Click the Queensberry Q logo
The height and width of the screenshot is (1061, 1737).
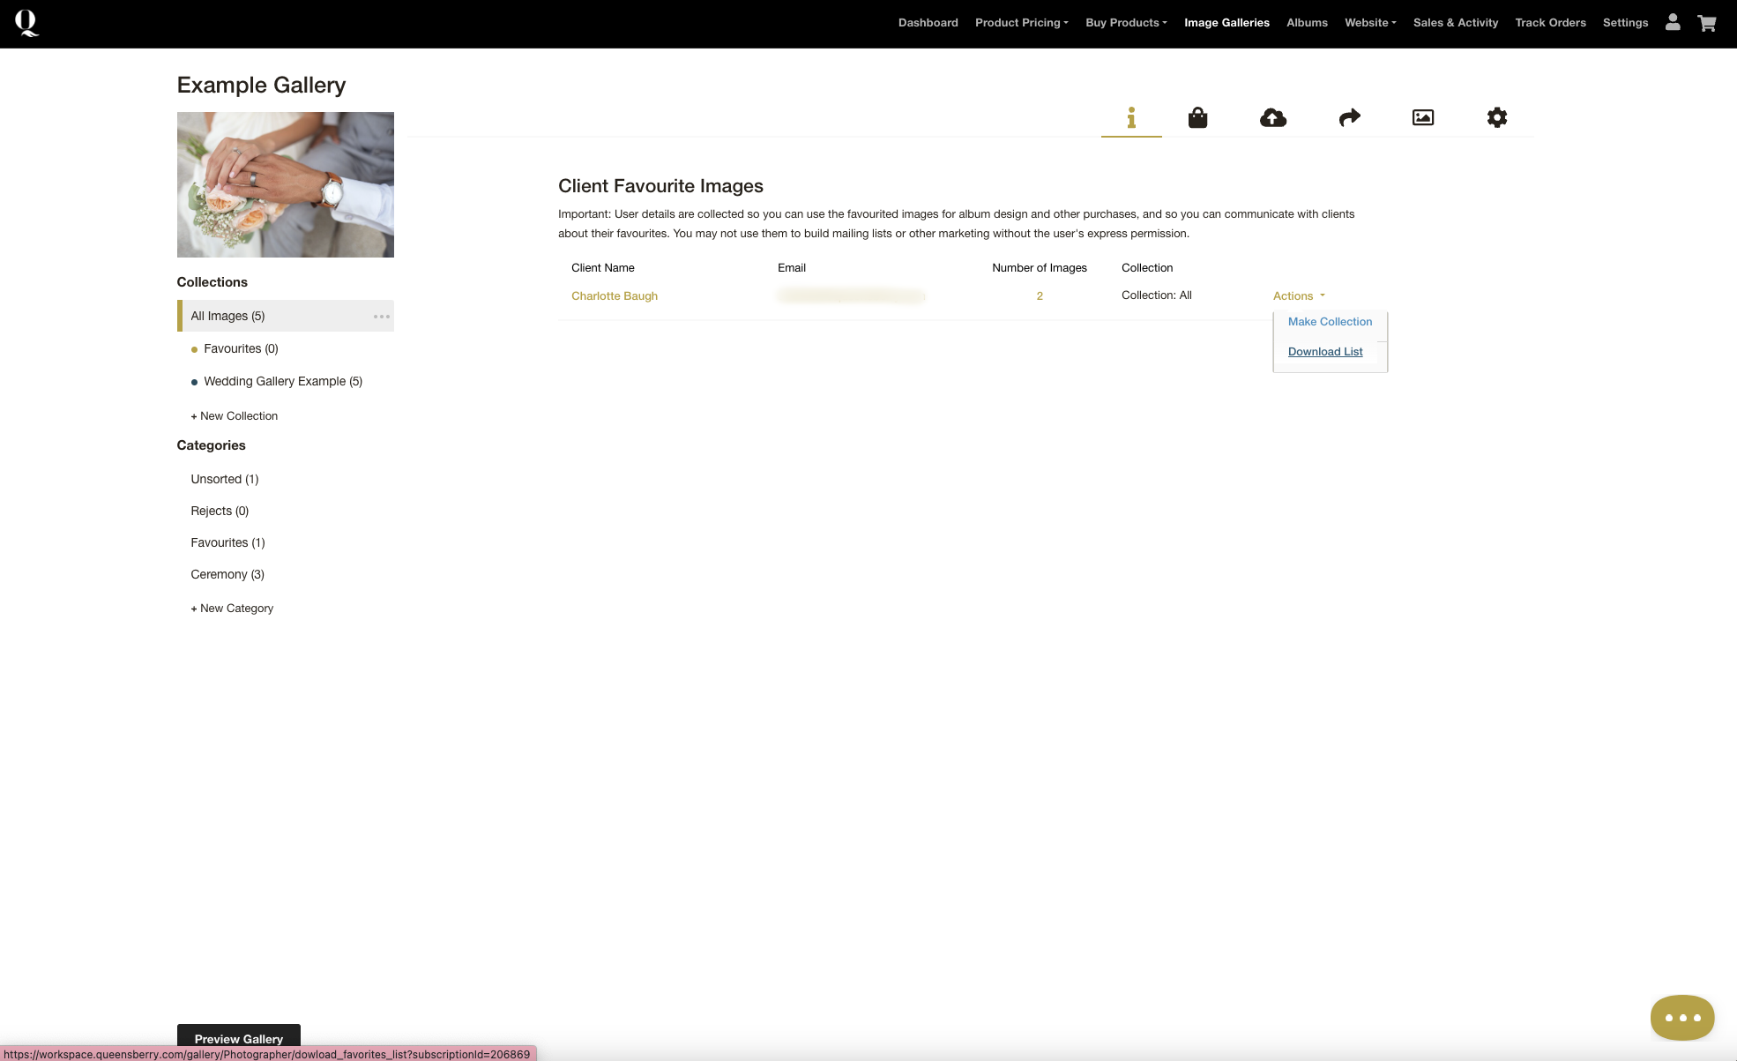[x=26, y=23]
